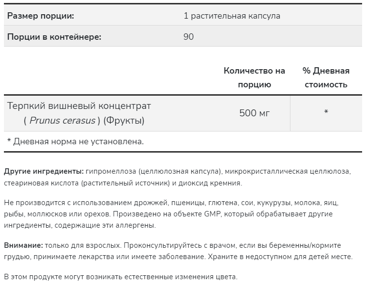Select the servings value 90
The height and width of the screenshot is (290, 367).
tap(188, 37)
